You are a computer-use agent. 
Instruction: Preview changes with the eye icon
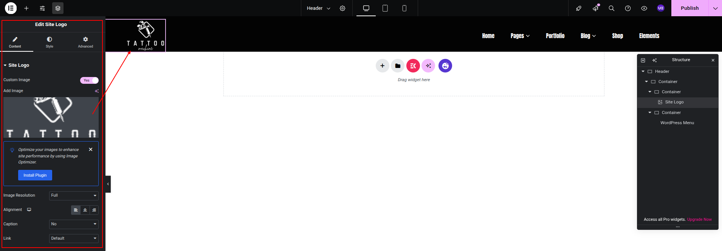pyautogui.click(x=644, y=8)
